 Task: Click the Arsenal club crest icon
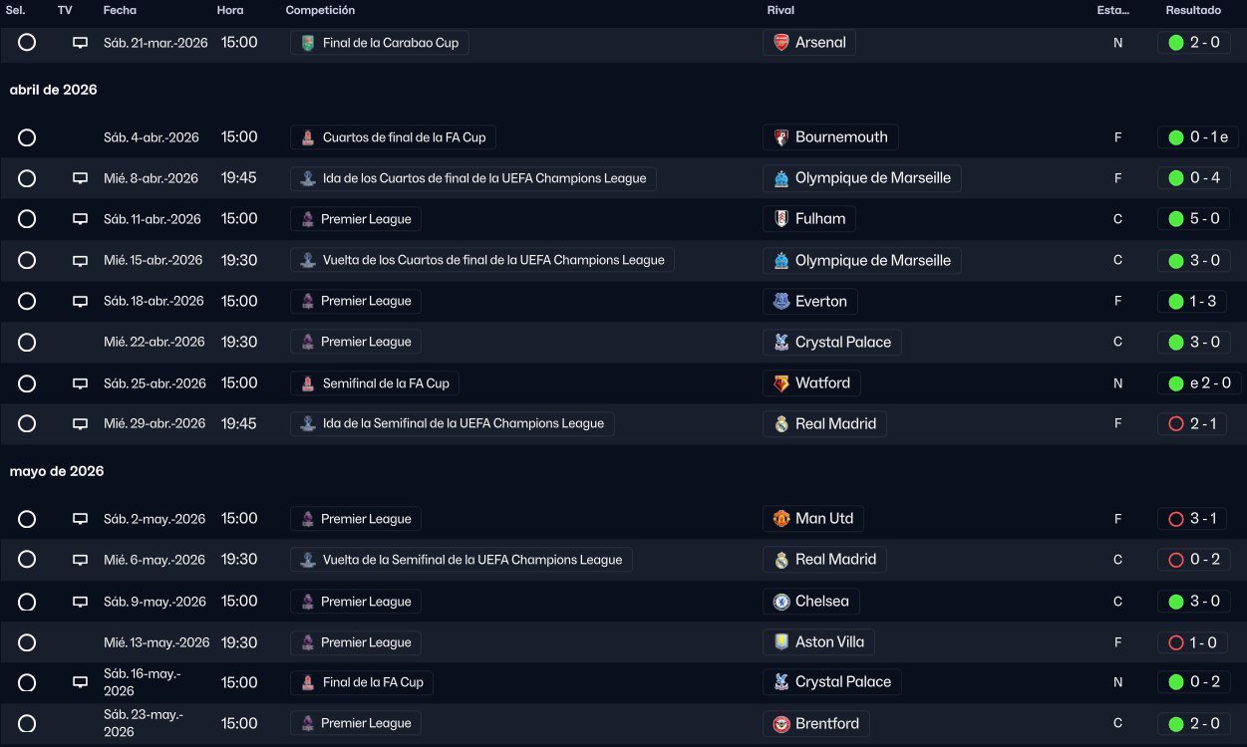point(781,43)
